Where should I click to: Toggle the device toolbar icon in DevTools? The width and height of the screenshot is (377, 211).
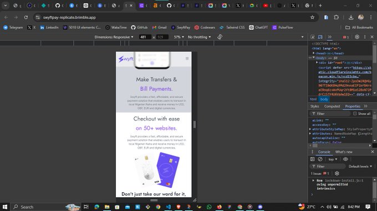point(320,37)
